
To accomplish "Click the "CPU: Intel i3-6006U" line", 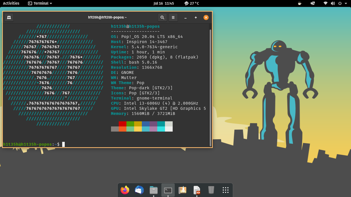I will pyautogui.click(x=155, y=103).
